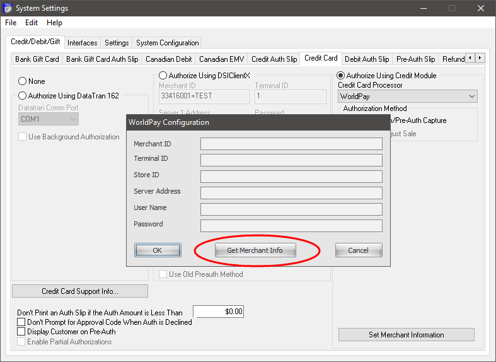Open the Canadian EMV tab

(x=221, y=59)
